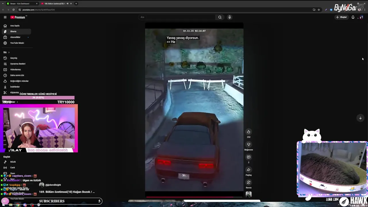This screenshot has height=207, width=368.
Task: Open Abonelikler in the sidebar
Action: click(x=16, y=37)
